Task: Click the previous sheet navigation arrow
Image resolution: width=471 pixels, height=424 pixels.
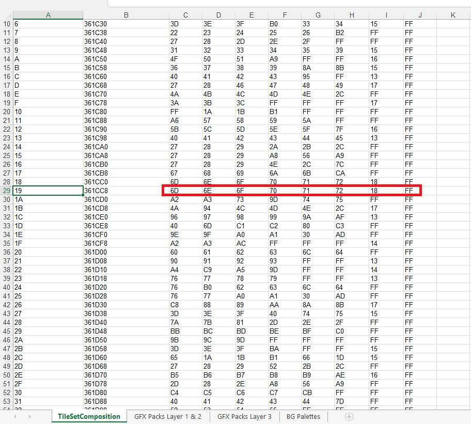Action: click(15, 417)
